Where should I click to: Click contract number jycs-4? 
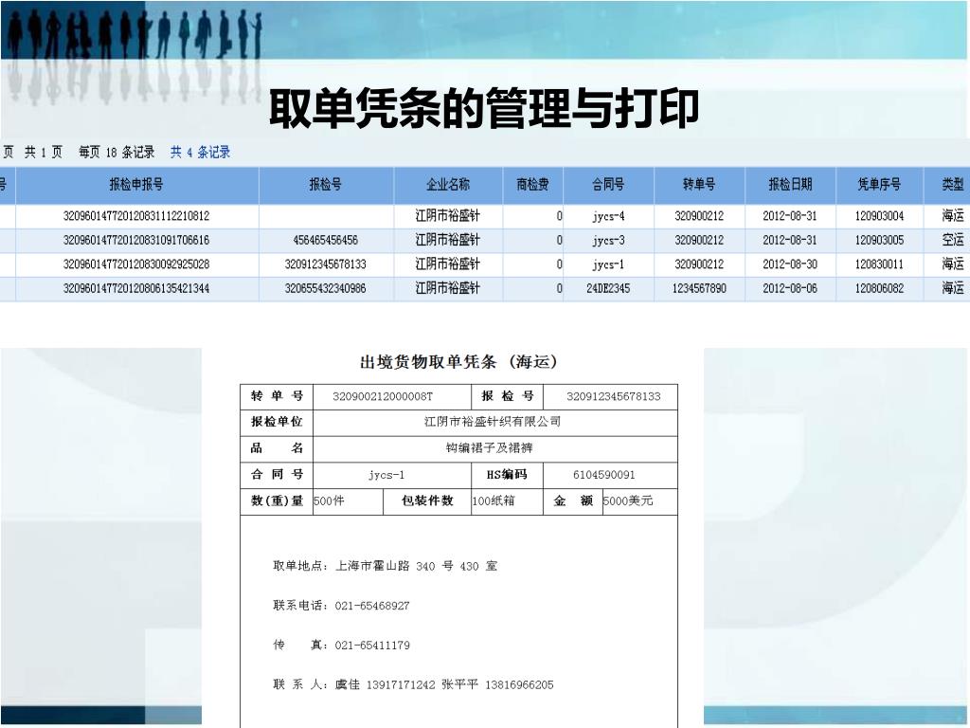tap(608, 217)
